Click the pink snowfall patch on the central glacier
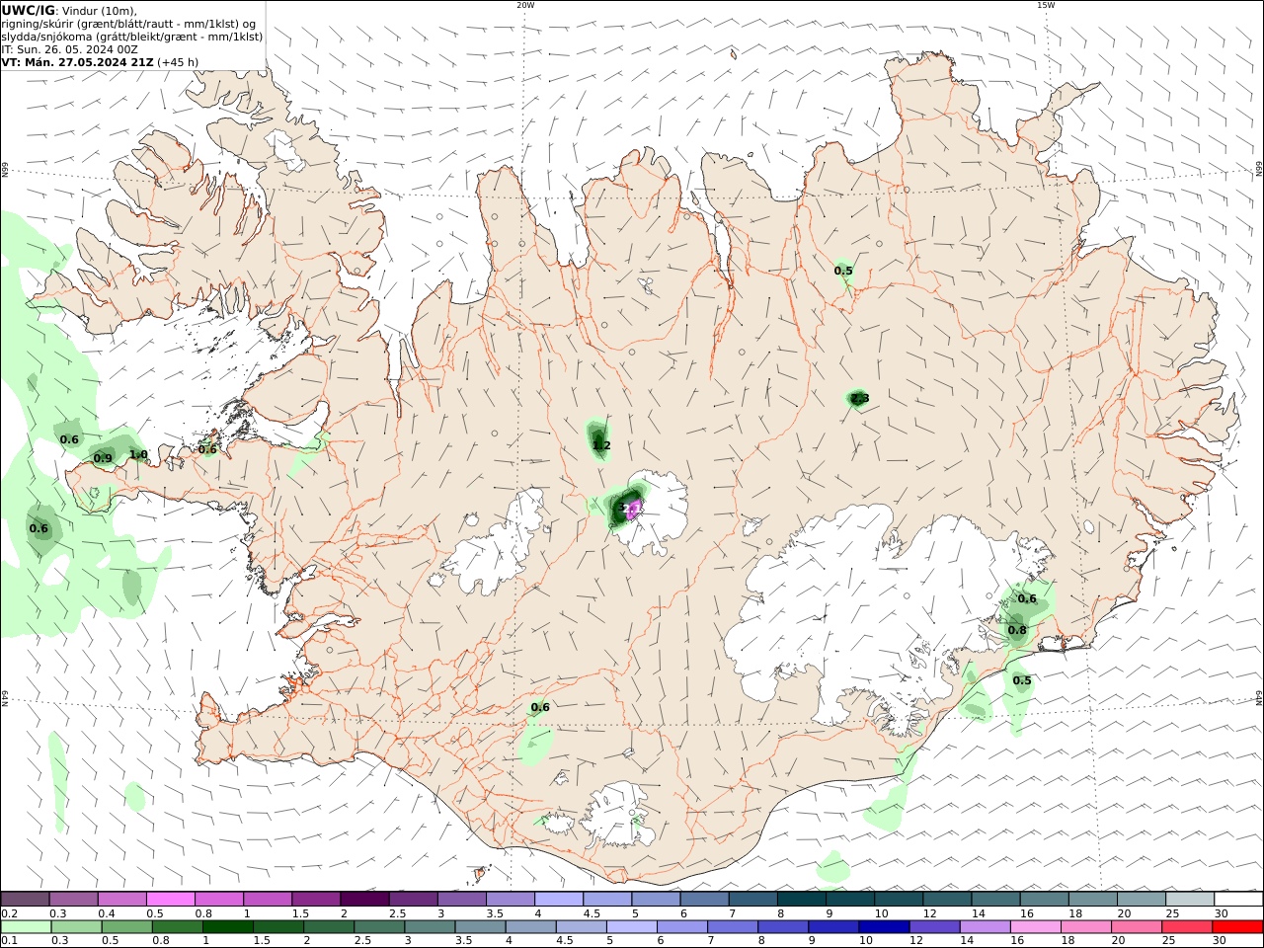The width and height of the screenshot is (1264, 948). pyautogui.click(x=634, y=510)
